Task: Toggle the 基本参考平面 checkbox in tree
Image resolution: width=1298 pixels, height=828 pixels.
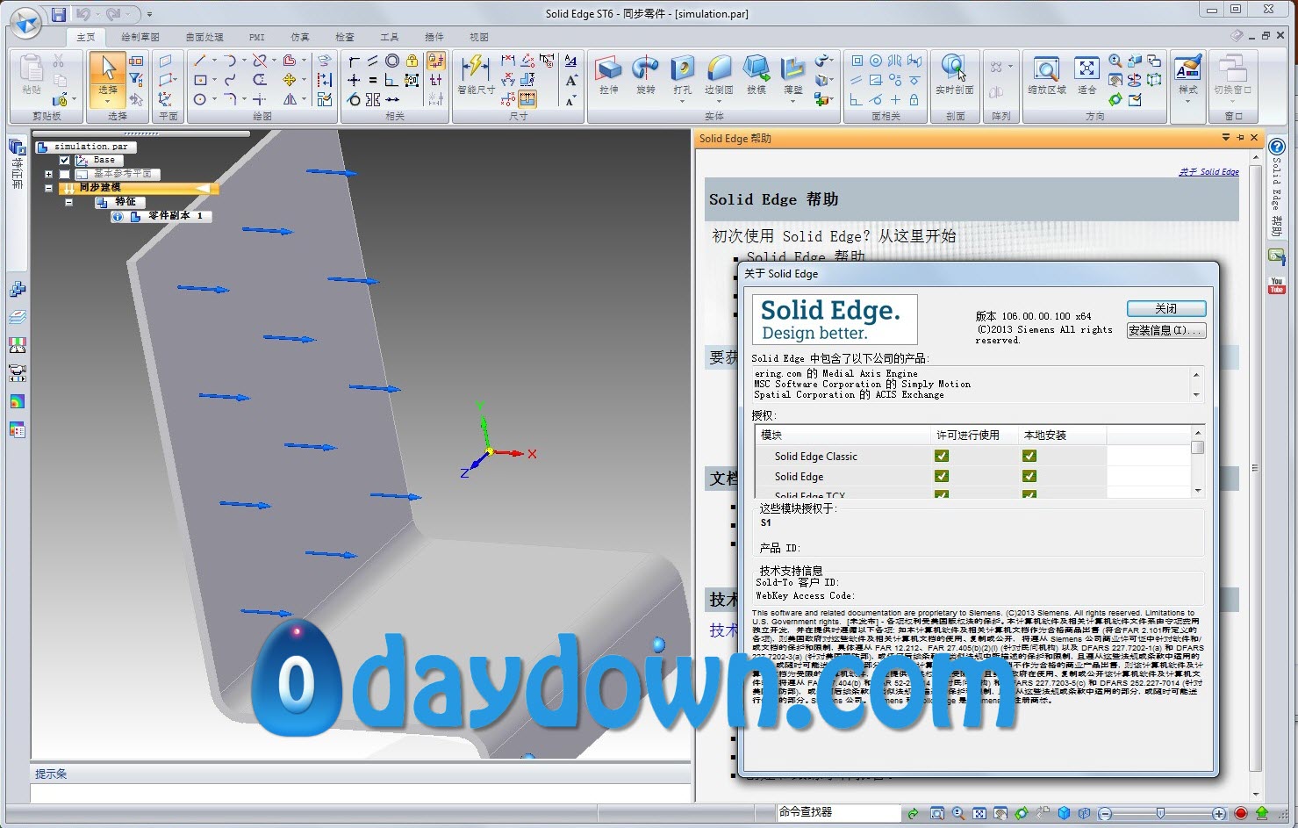Action: [x=64, y=175]
